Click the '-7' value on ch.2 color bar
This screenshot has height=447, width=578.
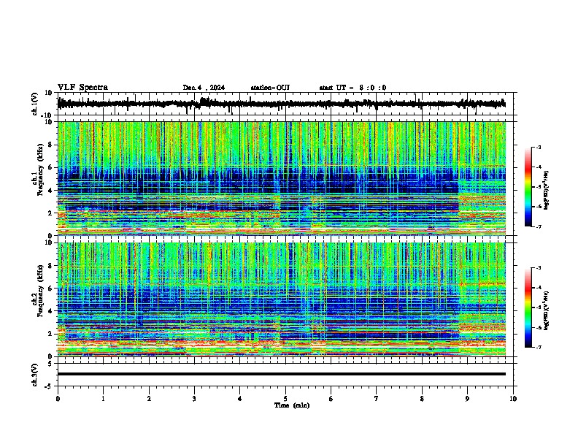coord(539,347)
